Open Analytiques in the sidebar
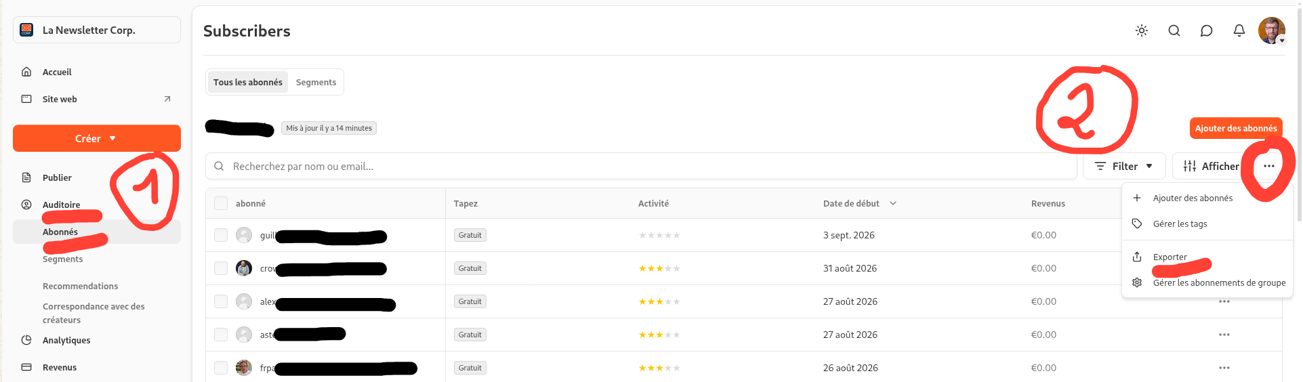The height and width of the screenshot is (382, 1303). coord(66,340)
